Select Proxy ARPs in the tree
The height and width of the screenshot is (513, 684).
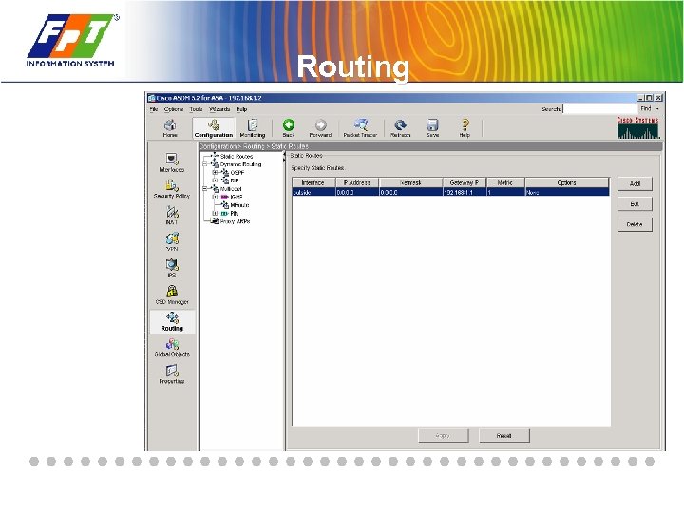click(236, 221)
